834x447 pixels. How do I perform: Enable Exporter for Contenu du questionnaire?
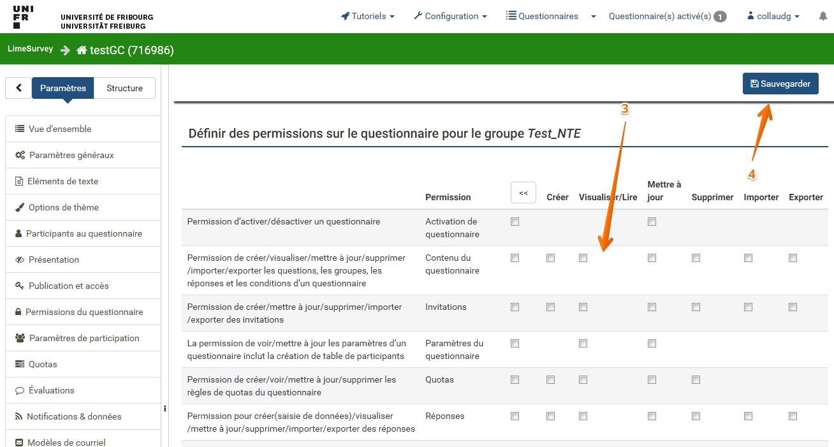(x=793, y=258)
